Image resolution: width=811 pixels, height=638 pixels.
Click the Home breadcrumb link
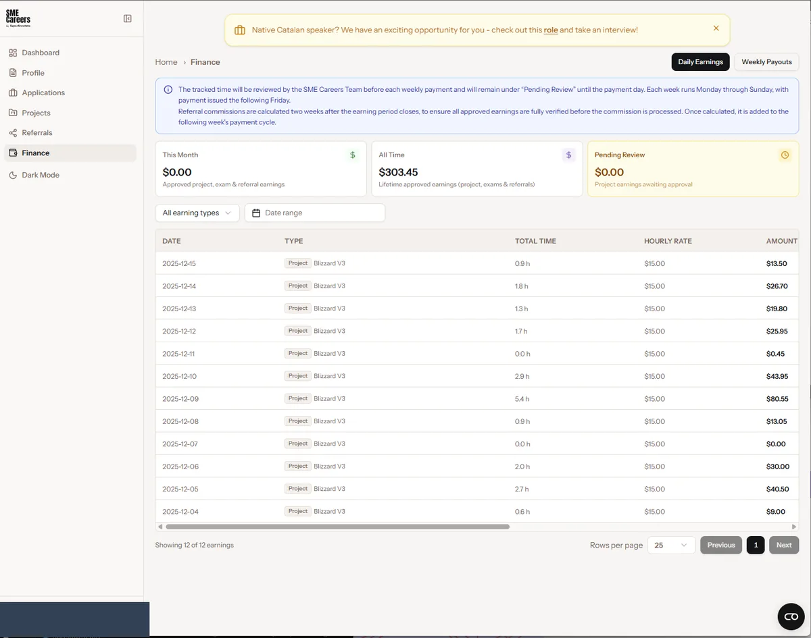(x=166, y=62)
